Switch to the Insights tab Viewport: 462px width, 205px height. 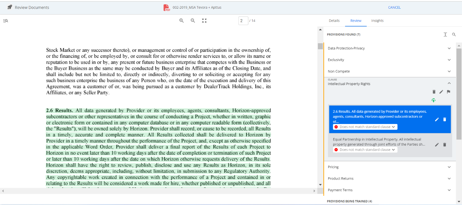pos(377,21)
